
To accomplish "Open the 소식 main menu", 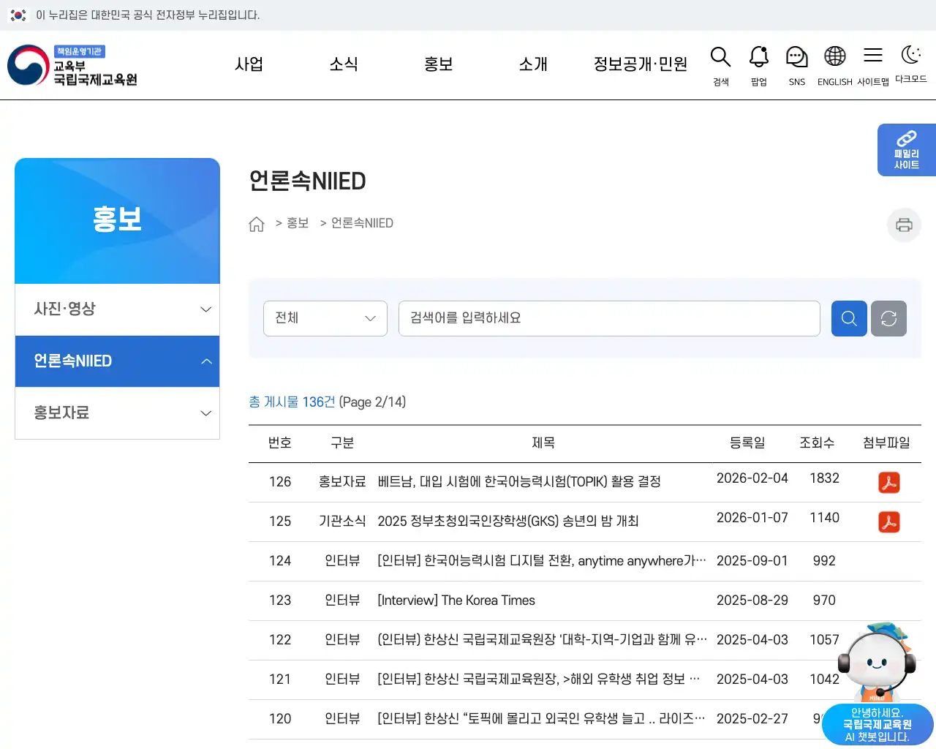I will pos(344,64).
